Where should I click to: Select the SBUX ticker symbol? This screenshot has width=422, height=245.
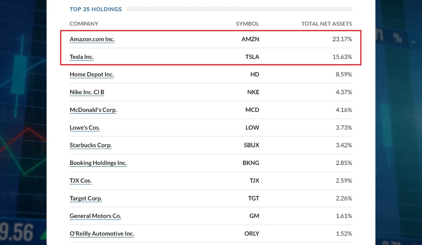click(251, 145)
